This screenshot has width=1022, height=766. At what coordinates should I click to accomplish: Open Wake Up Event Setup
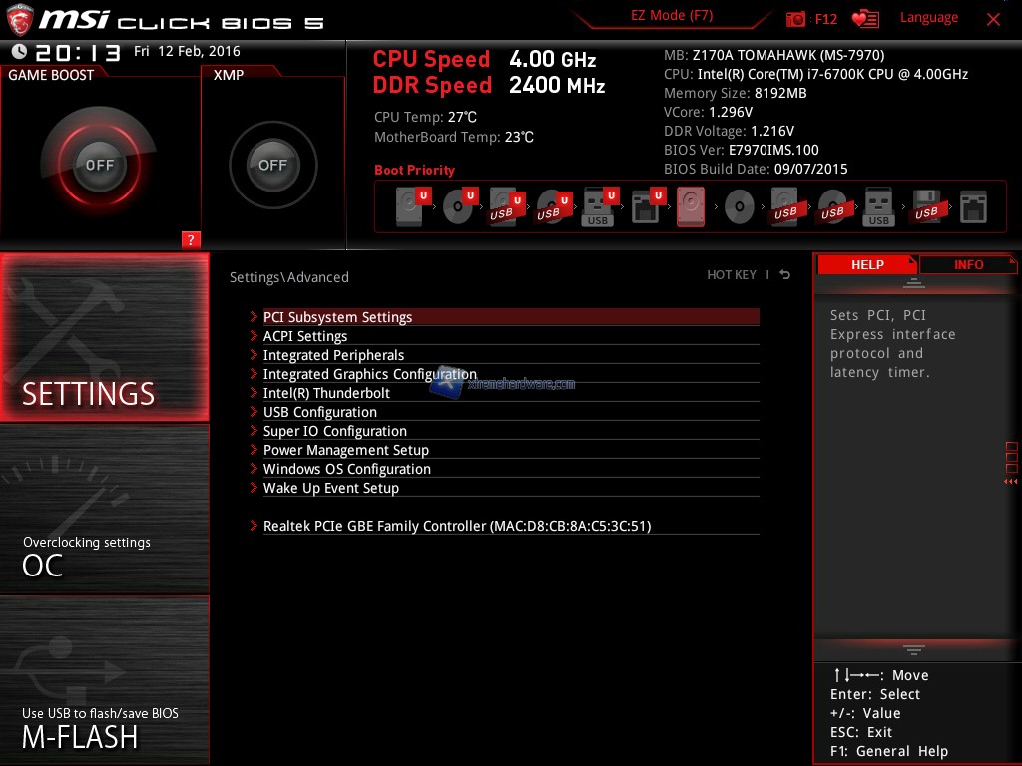pyautogui.click(x=330, y=488)
